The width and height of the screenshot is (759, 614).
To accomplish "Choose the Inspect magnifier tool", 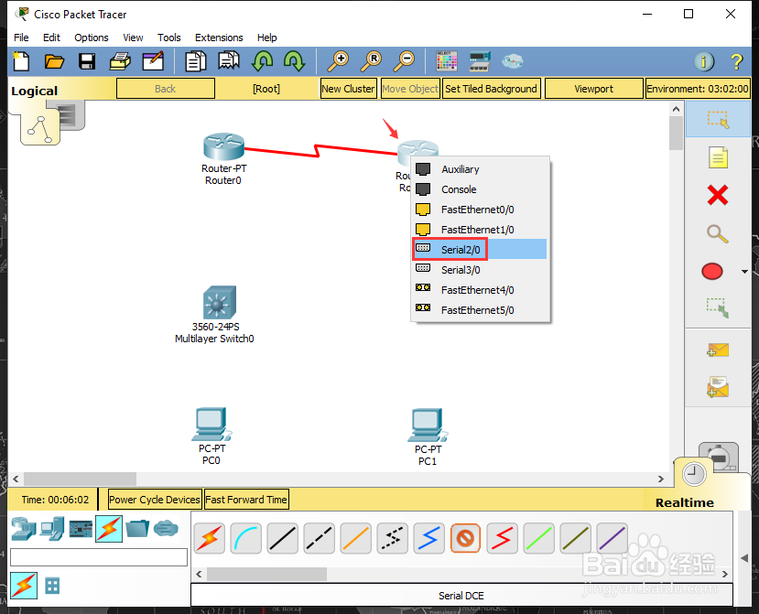I will click(718, 233).
